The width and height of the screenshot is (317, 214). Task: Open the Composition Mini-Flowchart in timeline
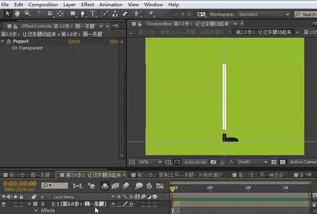78,186
